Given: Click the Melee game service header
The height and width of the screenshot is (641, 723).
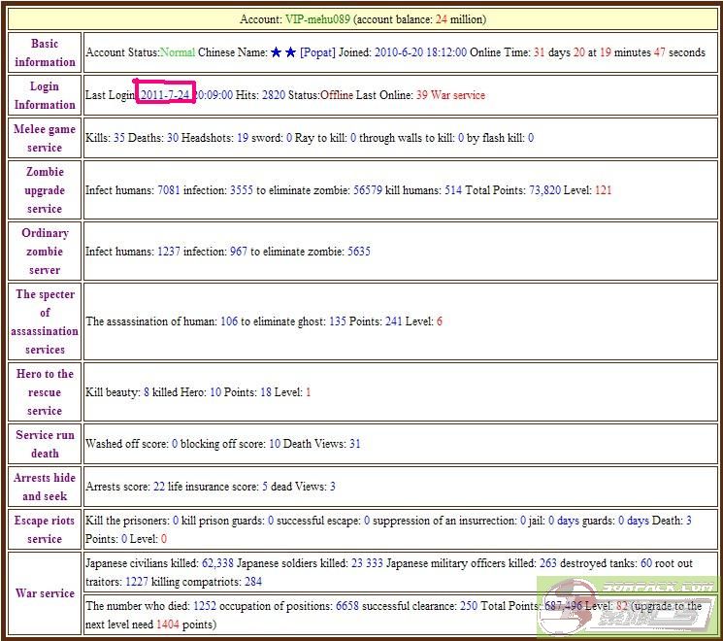Looking at the screenshot, I should point(45,138).
